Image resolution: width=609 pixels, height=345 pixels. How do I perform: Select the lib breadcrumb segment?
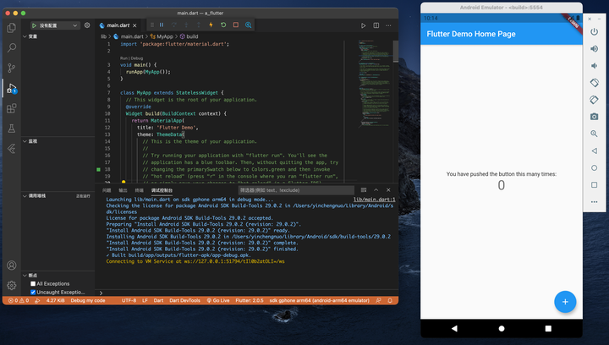(103, 36)
